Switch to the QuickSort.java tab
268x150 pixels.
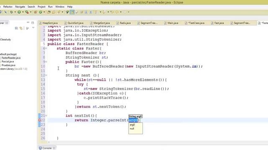[x=74, y=23]
